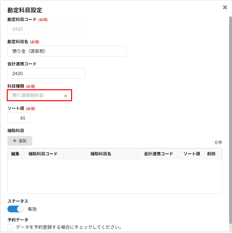232x233 pixels.
Task: Click the empty 補助科目 table body
Action: click(115, 176)
